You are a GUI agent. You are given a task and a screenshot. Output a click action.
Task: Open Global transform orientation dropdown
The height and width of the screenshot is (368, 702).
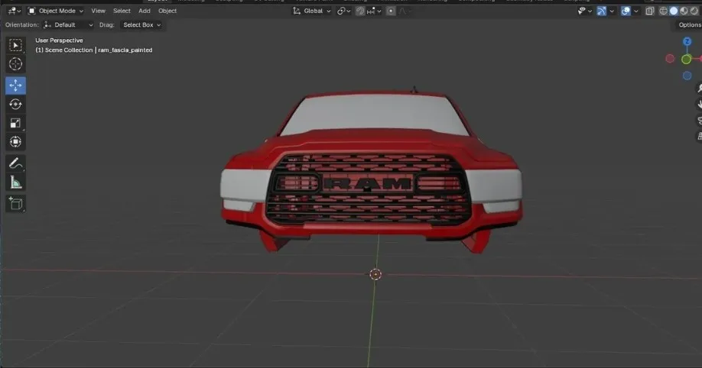pyautogui.click(x=312, y=11)
